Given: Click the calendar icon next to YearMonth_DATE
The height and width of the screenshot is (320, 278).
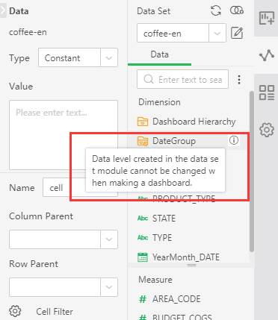Looking at the screenshot, I should (x=143, y=257).
